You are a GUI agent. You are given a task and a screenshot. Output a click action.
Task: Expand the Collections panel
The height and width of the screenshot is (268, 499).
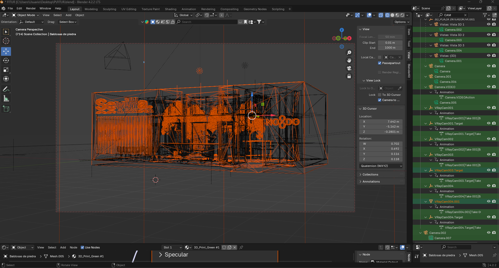(370, 174)
